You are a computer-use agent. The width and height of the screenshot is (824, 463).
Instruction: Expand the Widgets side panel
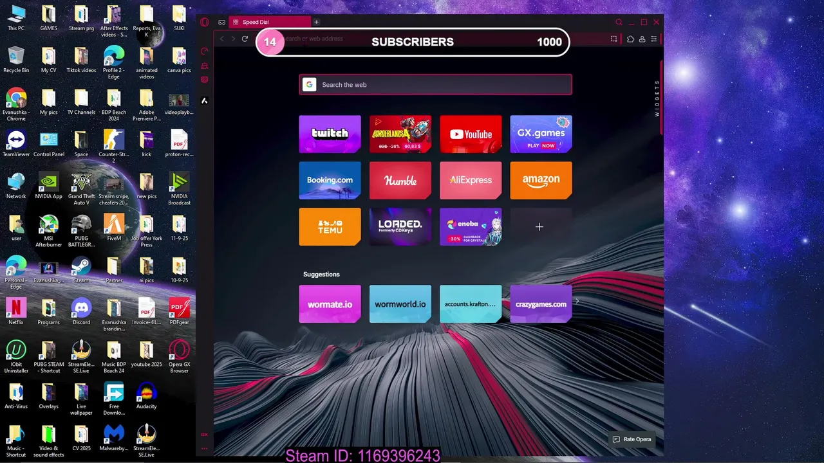click(x=657, y=98)
